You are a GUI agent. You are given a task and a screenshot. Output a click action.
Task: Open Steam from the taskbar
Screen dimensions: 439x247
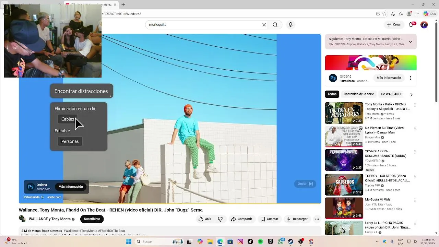(291, 242)
